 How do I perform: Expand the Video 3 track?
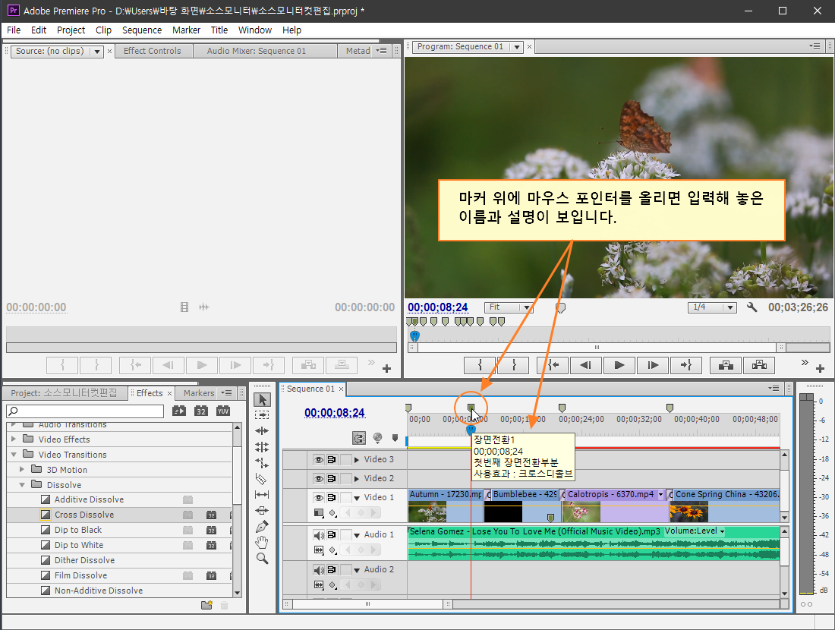[x=357, y=459]
